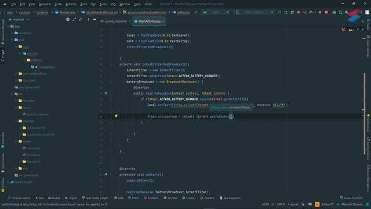Open the Layout Inspector tool window

(351, 198)
